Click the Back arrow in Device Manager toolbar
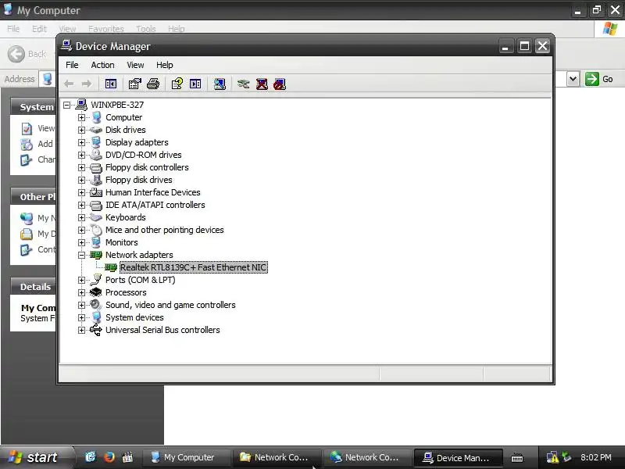Viewport: 625px width, 469px height. click(69, 84)
